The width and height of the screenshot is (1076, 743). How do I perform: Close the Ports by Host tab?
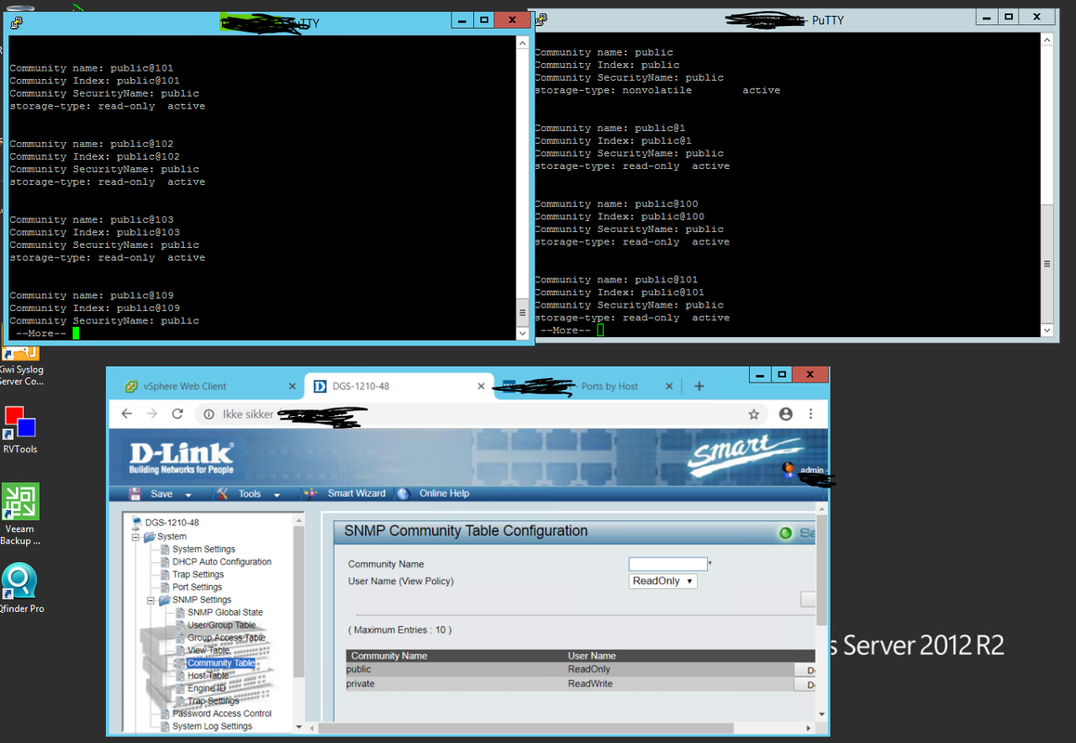pyautogui.click(x=669, y=386)
